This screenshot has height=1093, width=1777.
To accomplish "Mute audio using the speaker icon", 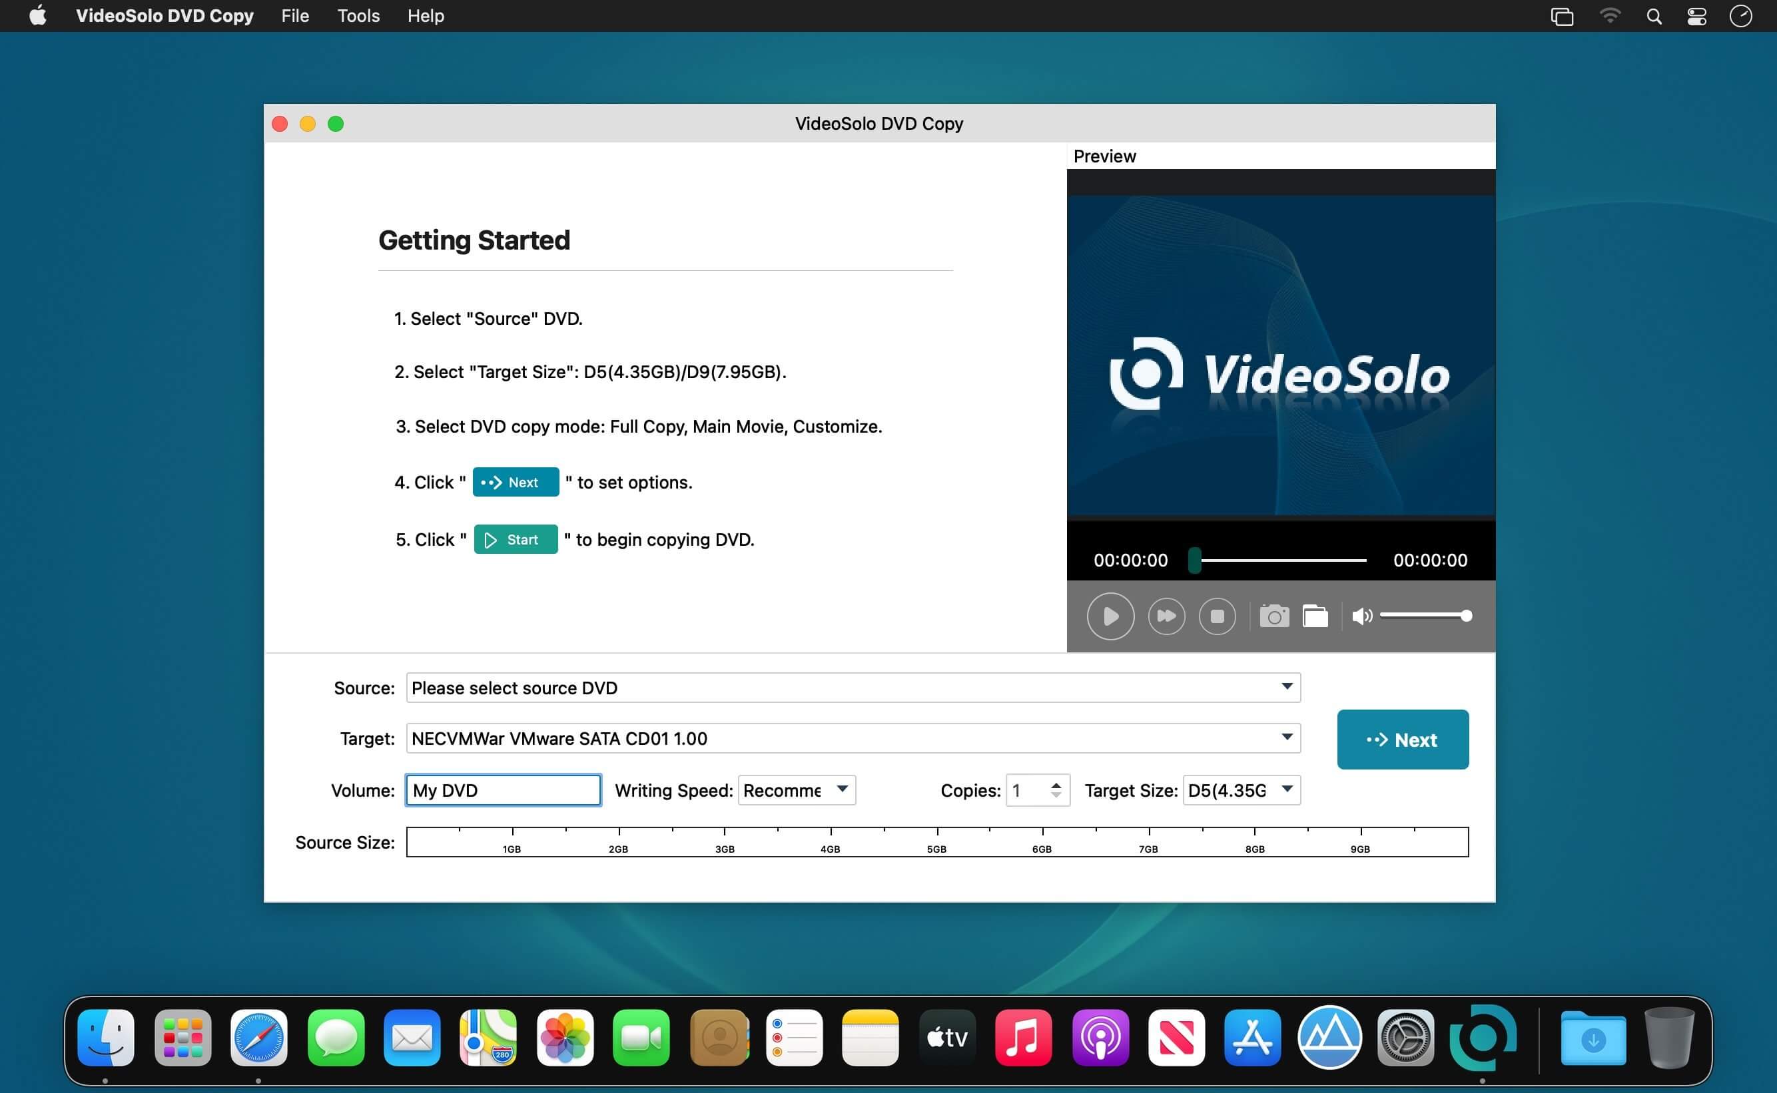I will (1361, 616).
